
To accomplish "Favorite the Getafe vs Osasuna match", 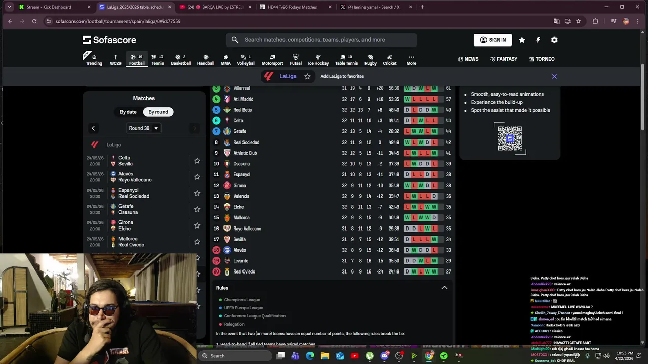I will point(197,209).
